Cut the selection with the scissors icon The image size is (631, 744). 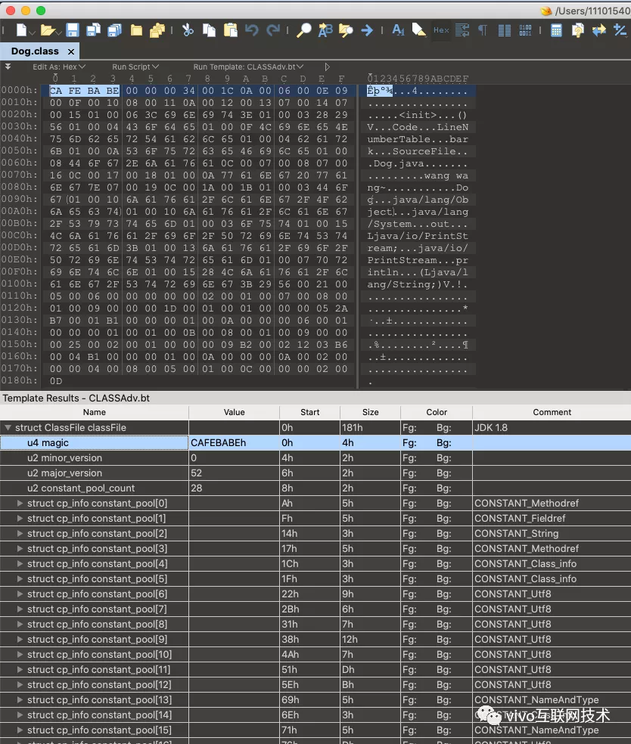188,30
